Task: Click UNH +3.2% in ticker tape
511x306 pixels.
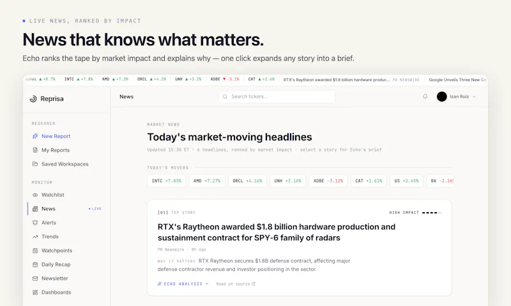Action: (x=188, y=79)
